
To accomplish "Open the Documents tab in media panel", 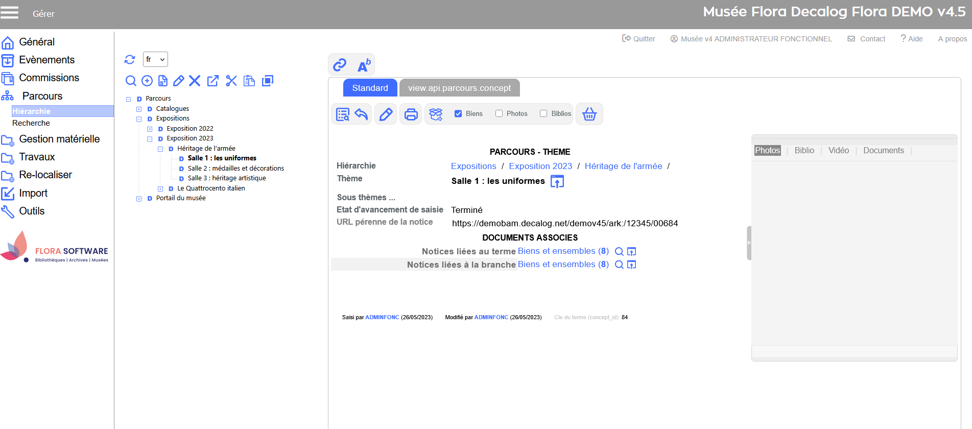I will [883, 151].
